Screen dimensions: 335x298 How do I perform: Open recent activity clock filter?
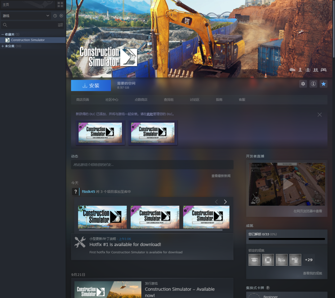pos(55,16)
